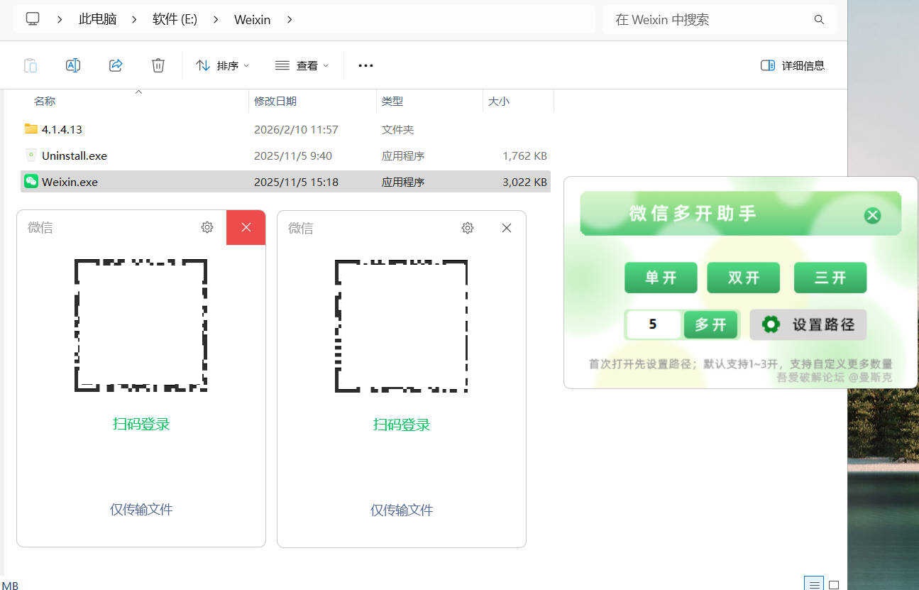
Task: Expand the chevron after the computer icon
Action: click(x=60, y=19)
